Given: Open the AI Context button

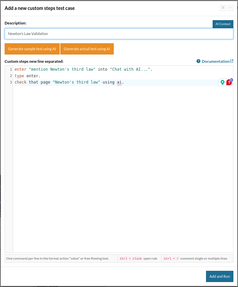Looking at the screenshot, I should point(223,24).
